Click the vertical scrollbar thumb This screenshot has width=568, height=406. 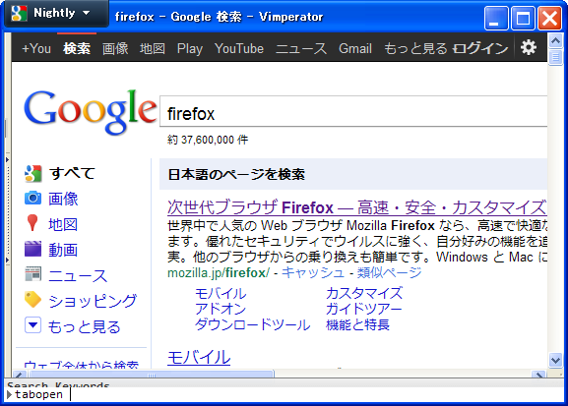click(555, 57)
